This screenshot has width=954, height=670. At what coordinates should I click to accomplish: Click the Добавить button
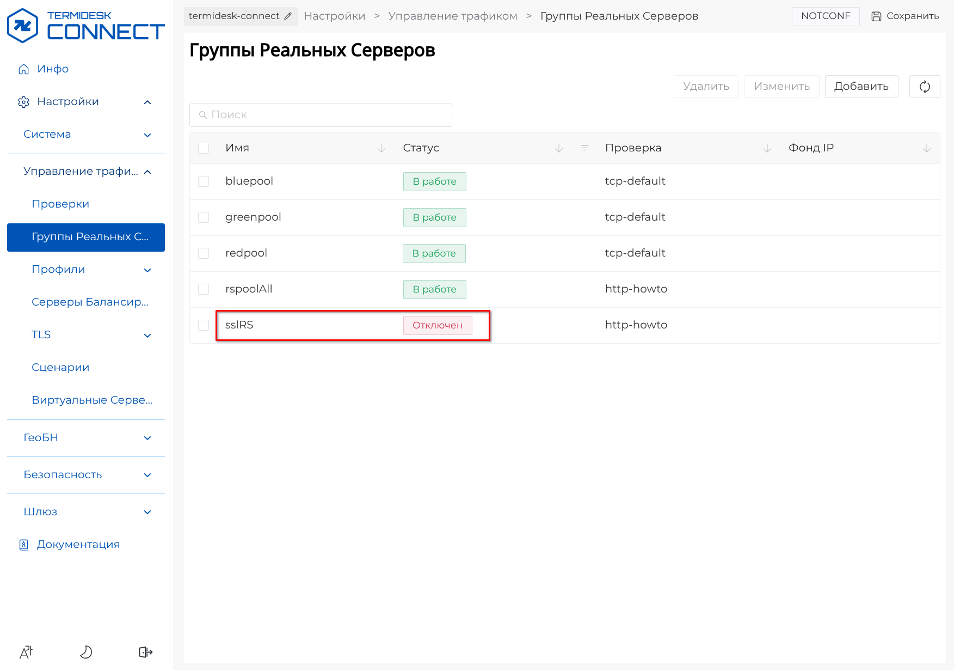[x=861, y=87]
